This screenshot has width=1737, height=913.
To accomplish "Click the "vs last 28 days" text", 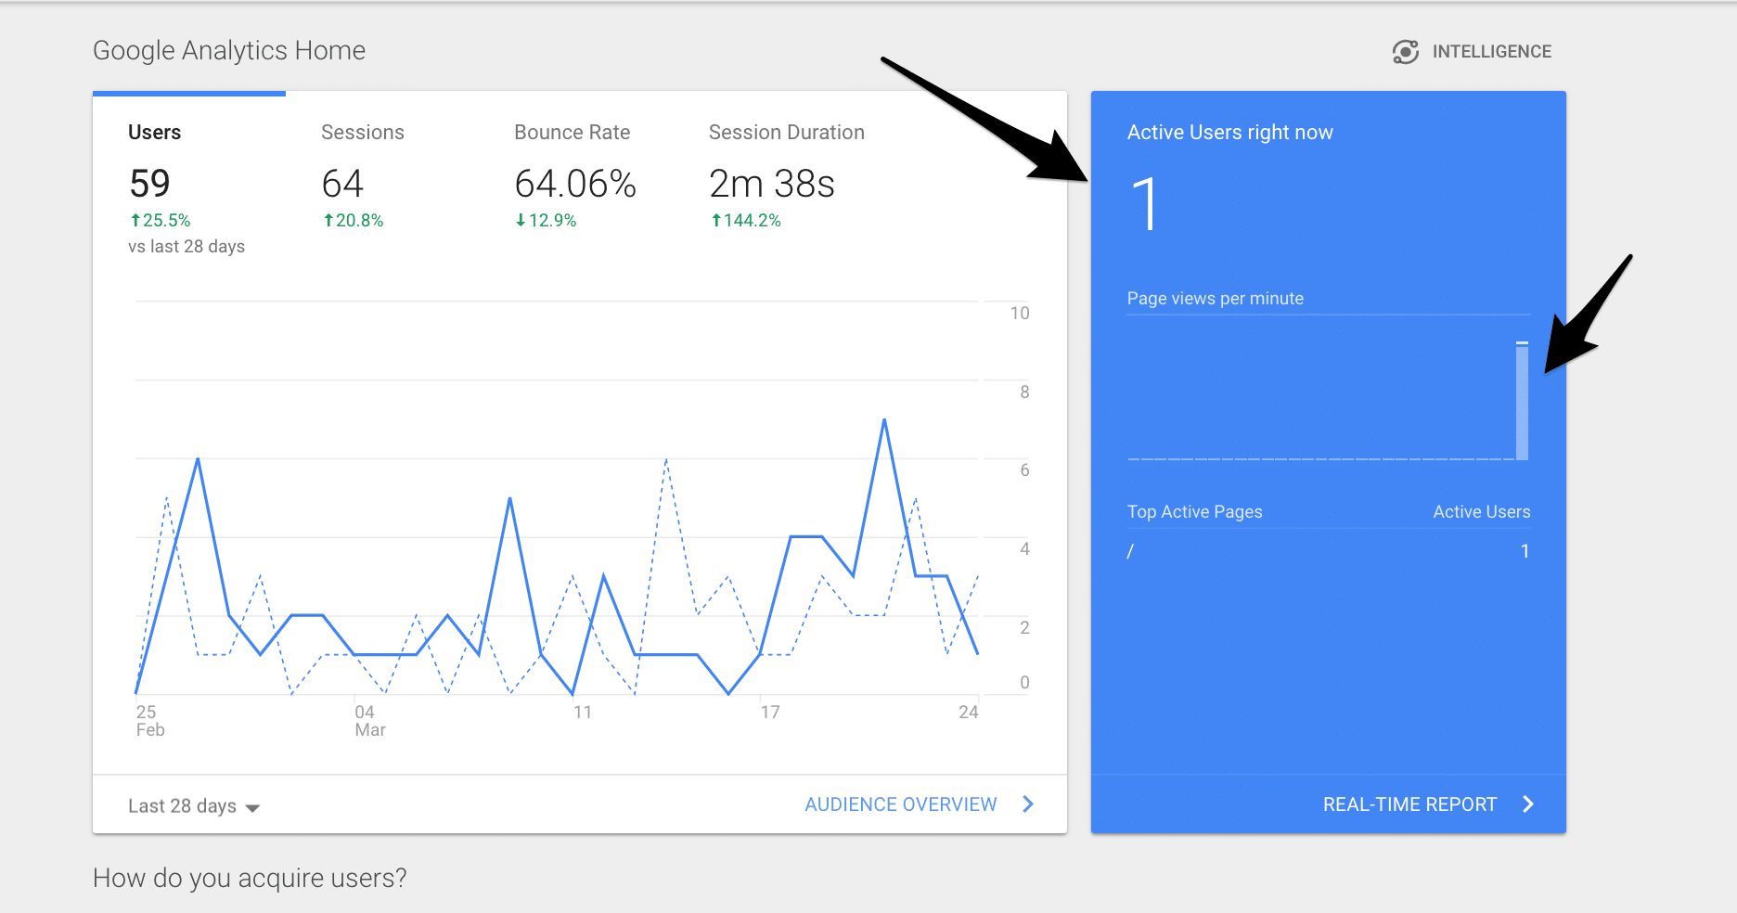I will (187, 247).
